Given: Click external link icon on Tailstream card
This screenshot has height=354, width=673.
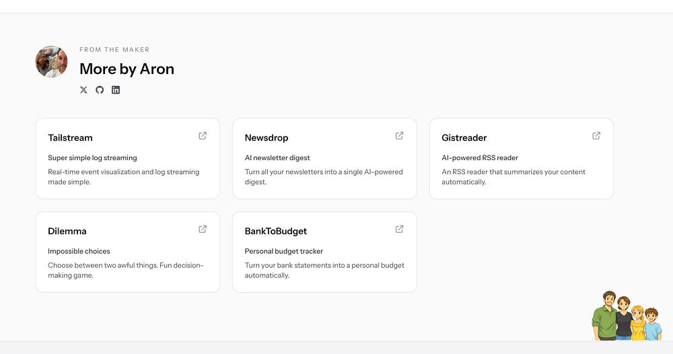Looking at the screenshot, I should (203, 136).
